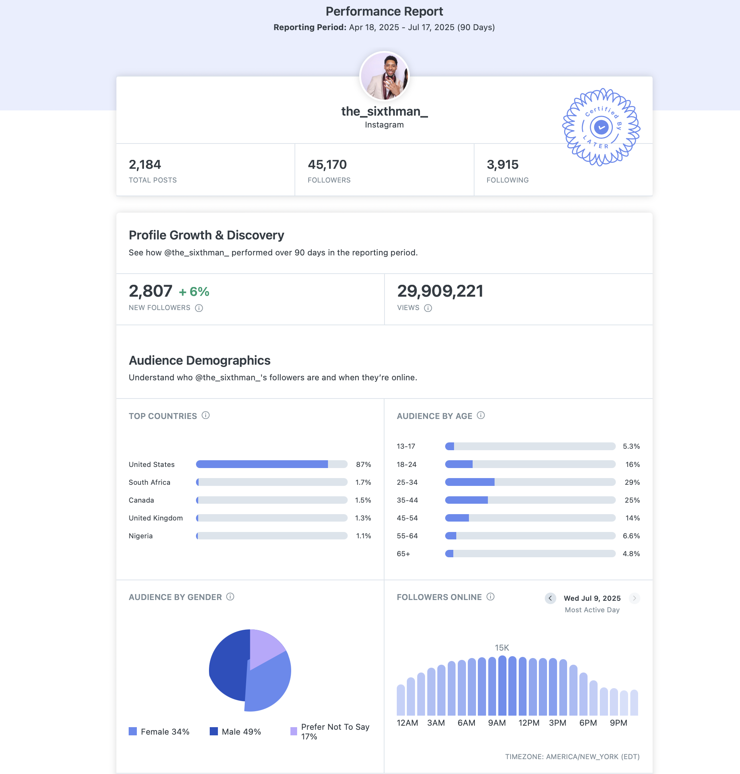Open the Audience By Gender info tooltip
The width and height of the screenshot is (740, 774).
[x=230, y=597]
